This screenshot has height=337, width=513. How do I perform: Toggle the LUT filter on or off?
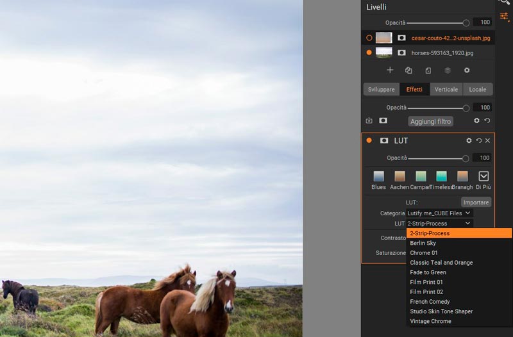(369, 140)
